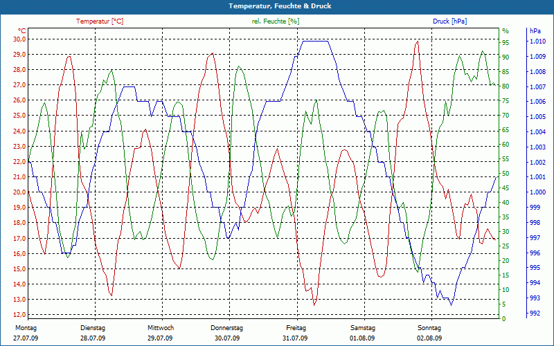Viewport: 554px width, 346px height.
Task: Click the '40' humidity axis value
Action: point(506,203)
